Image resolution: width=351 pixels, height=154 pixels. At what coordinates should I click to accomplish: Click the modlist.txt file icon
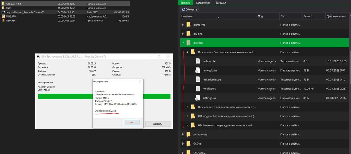198,88
